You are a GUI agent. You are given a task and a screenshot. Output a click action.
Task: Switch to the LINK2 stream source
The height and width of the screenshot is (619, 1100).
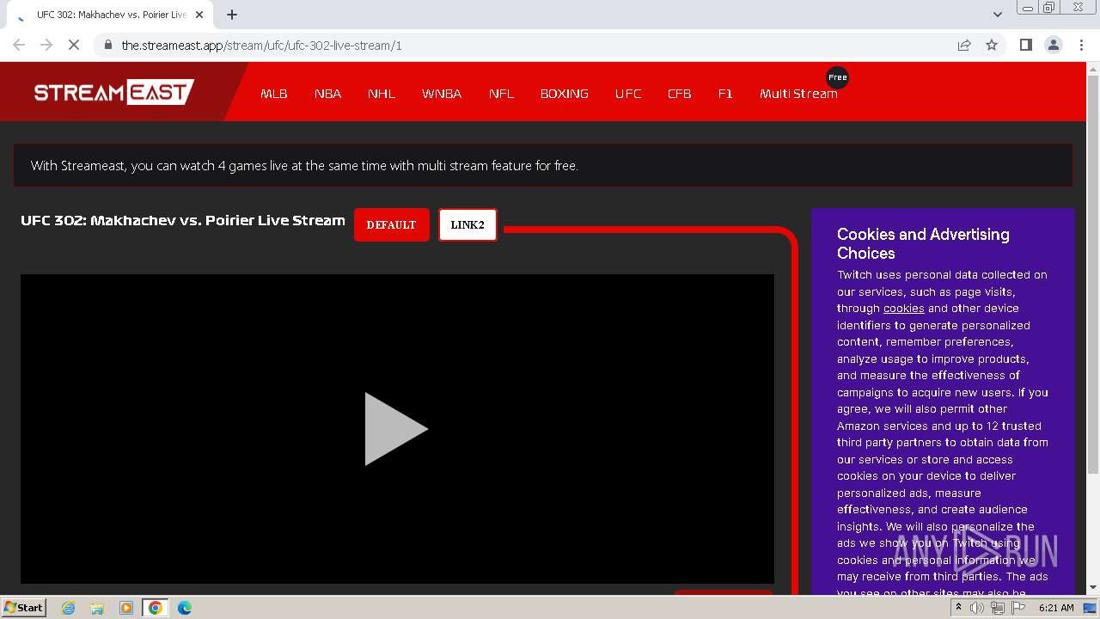(x=467, y=225)
